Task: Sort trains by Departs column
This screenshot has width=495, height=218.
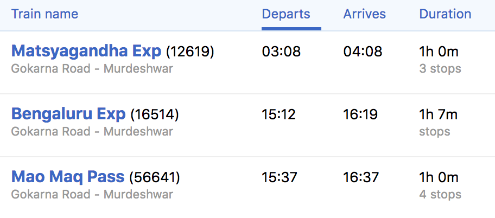Action: (x=286, y=14)
